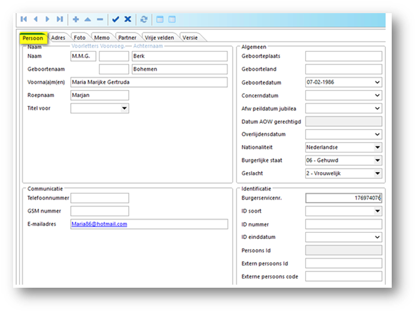This screenshot has width=418, height=314.
Task: Refresh the data with refresh icon
Action: pyautogui.click(x=144, y=19)
